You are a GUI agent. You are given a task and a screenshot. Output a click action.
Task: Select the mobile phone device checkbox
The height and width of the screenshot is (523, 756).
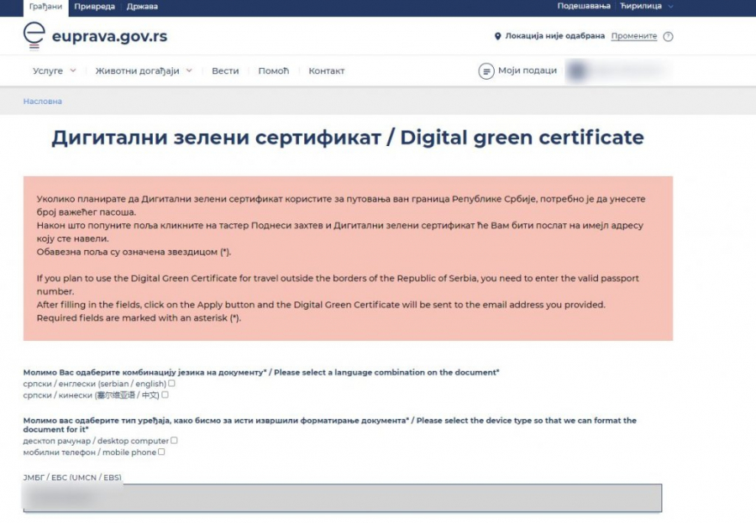[x=161, y=452]
